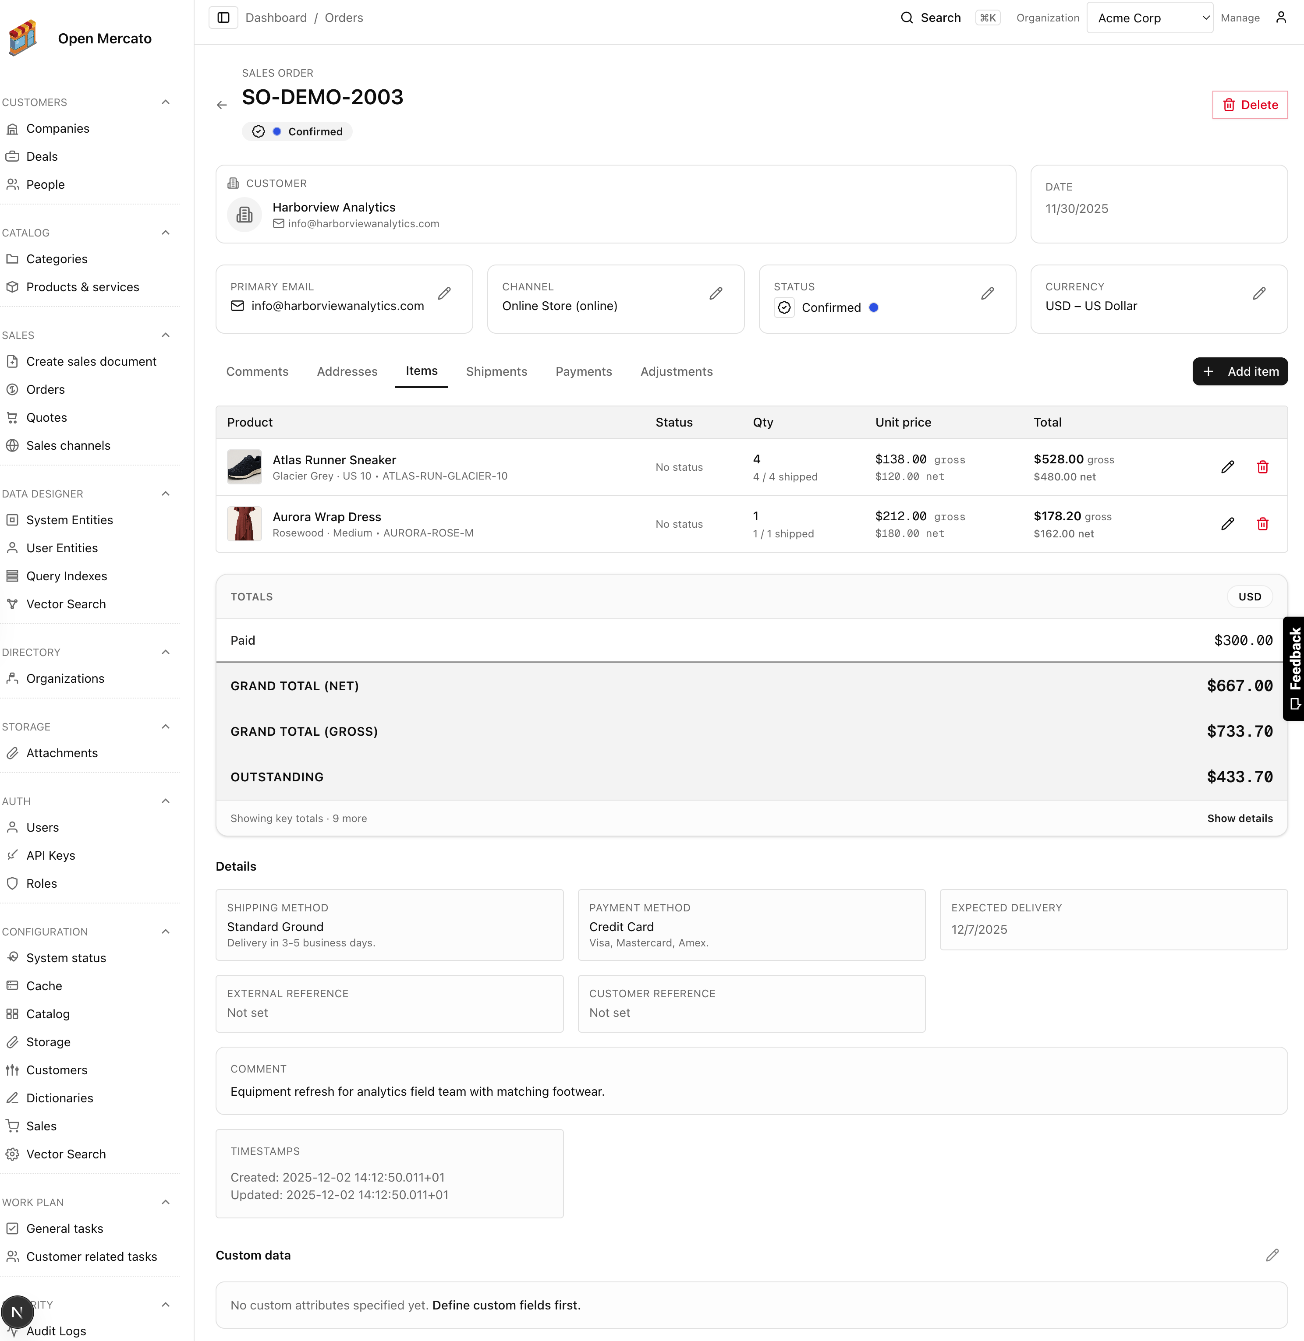Edit the Aurora Wrap Dress line item
The height and width of the screenshot is (1341, 1304).
[1226, 524]
